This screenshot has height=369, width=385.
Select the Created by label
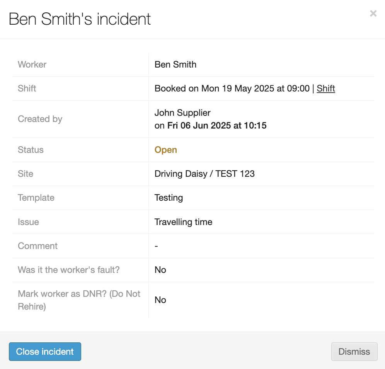tap(40, 119)
